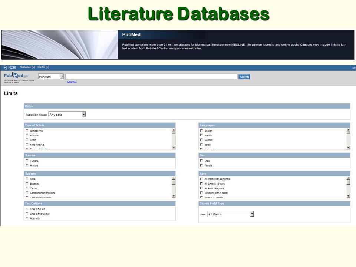Check the Clinical Trial article type

tap(27, 131)
